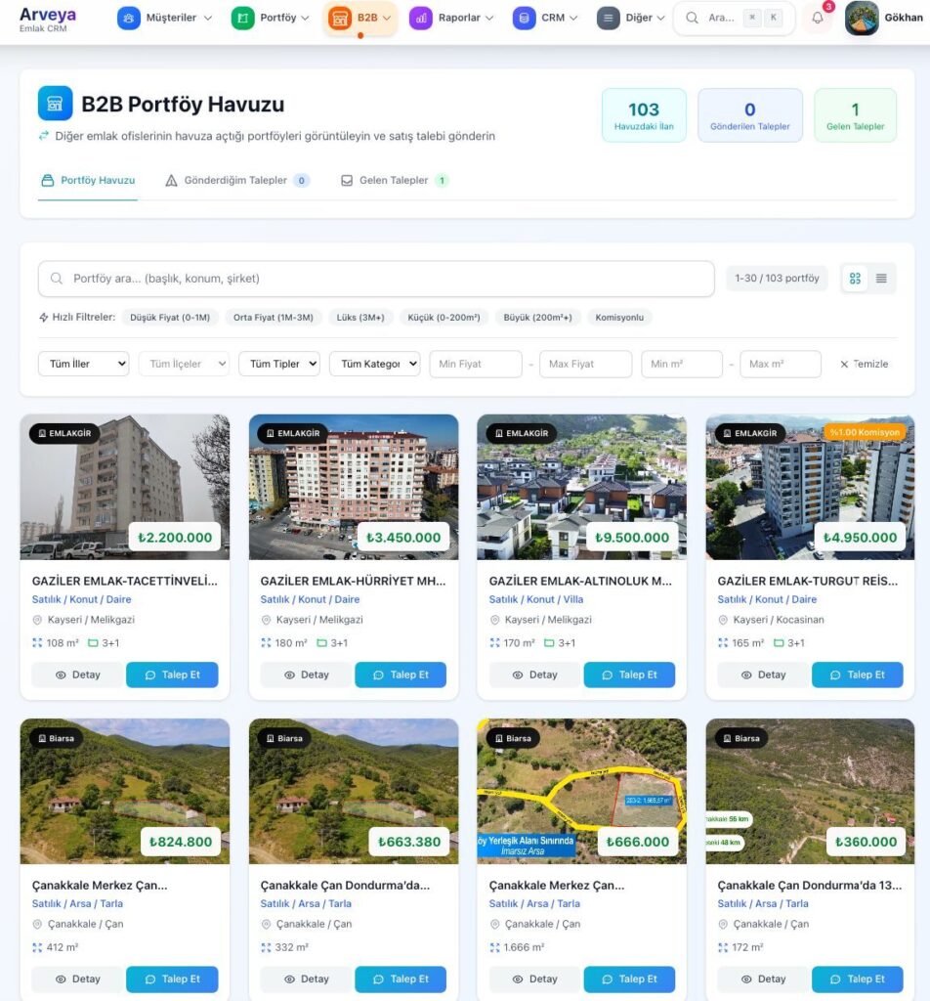The width and height of the screenshot is (930, 1001).
Task: Click the green Portföy menu icon
Action: point(242,18)
